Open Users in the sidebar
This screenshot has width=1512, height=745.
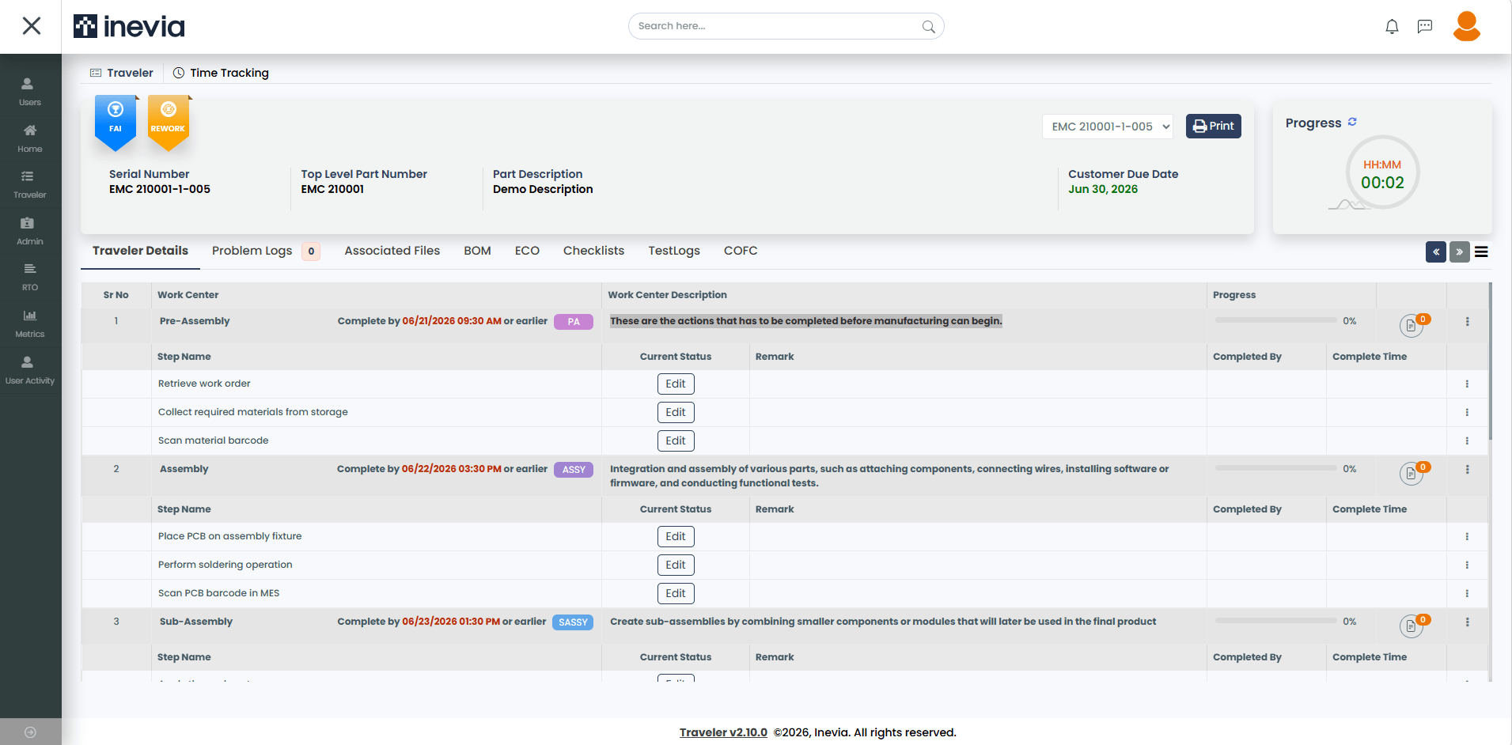(30, 92)
